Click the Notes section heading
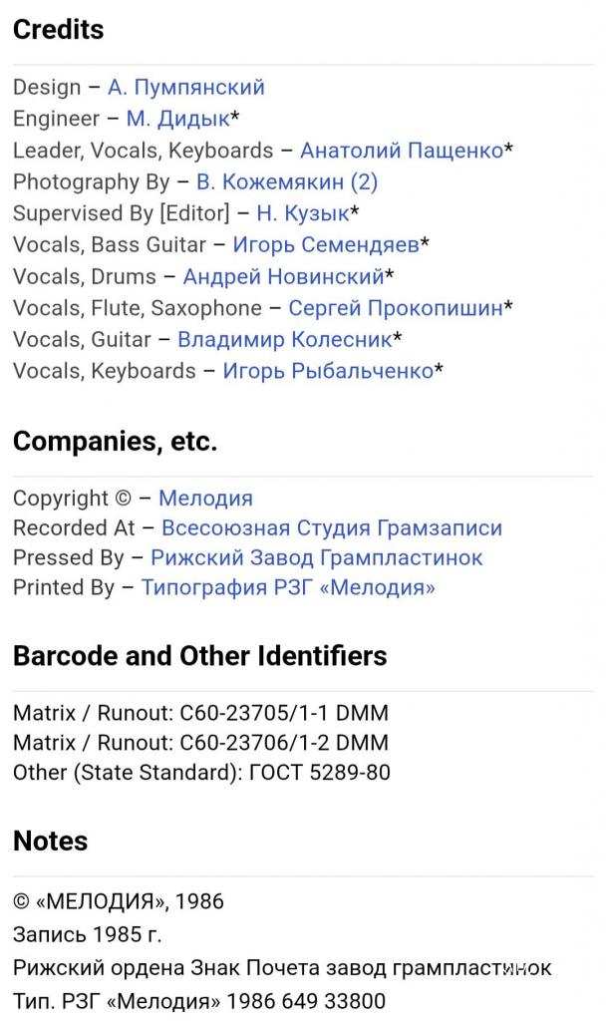 pos(50,841)
